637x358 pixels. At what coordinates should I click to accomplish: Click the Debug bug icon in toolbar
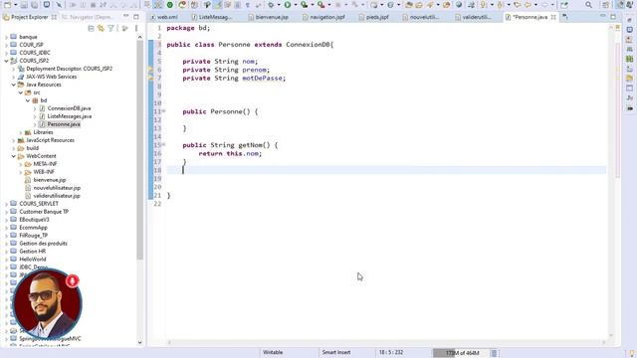271,5
